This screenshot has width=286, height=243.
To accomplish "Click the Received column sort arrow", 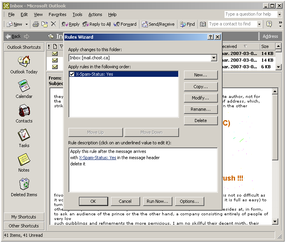I will (x=246, y=46).
